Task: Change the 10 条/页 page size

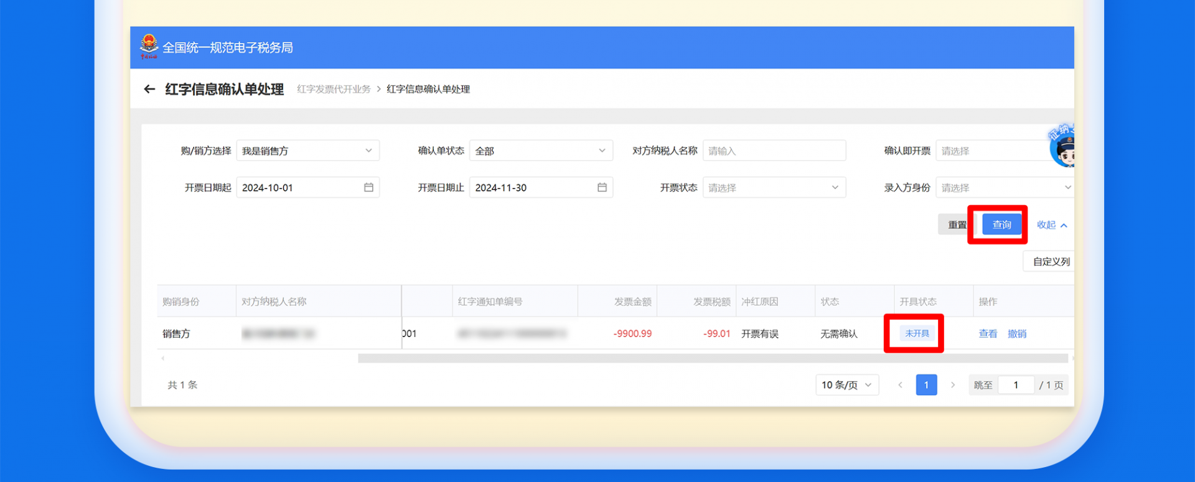Action: point(846,385)
